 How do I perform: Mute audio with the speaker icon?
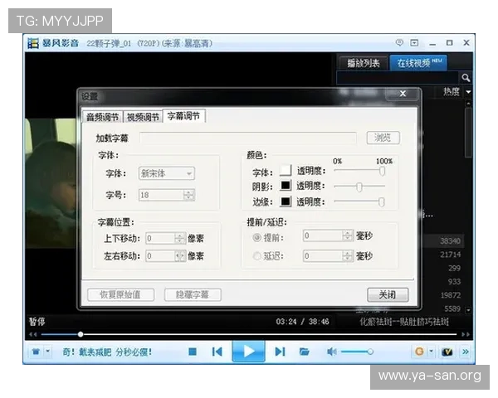331,352
